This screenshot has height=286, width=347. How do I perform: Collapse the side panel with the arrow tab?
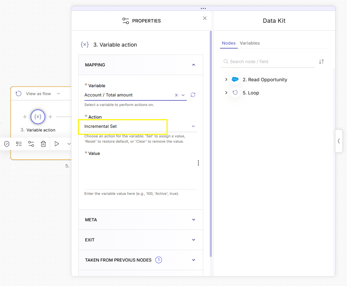(x=339, y=141)
